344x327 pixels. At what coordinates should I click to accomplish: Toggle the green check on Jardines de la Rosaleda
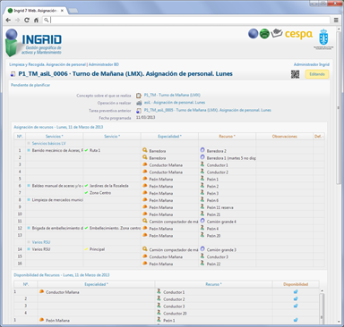click(87, 186)
